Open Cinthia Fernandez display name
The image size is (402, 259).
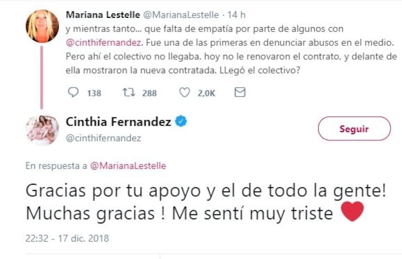pos(118,122)
